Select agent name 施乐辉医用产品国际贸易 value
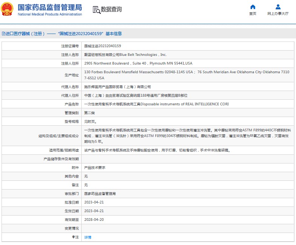 [x=117, y=87]
